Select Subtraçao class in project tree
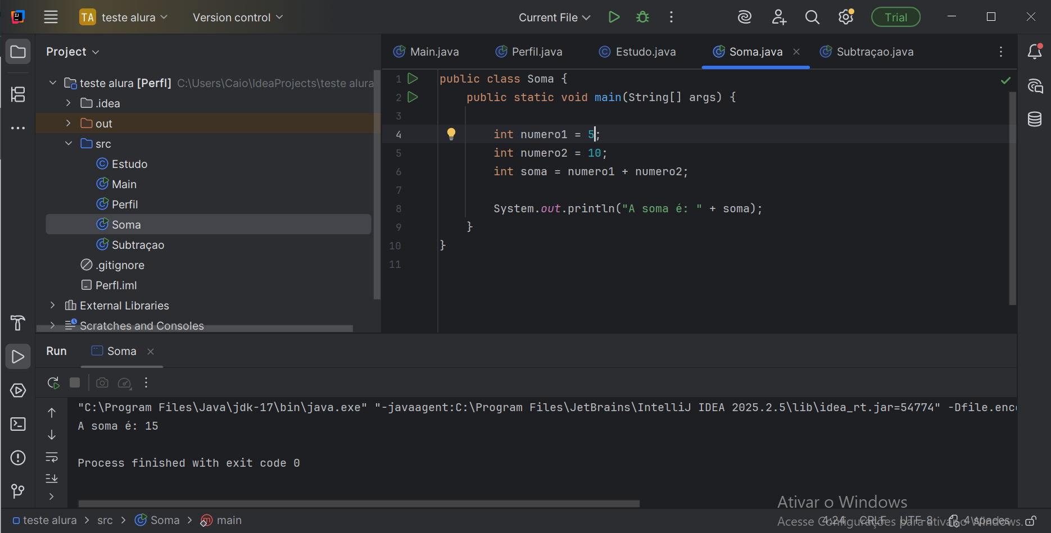1051x533 pixels. [x=138, y=245]
